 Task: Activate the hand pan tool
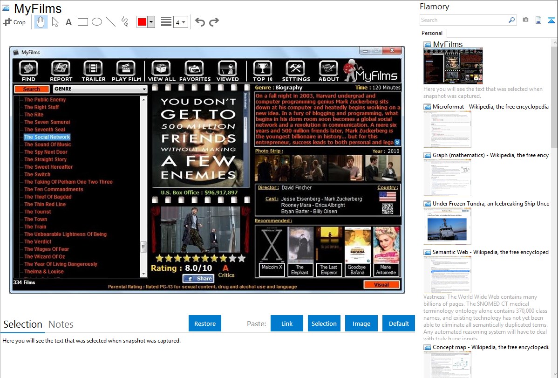pyautogui.click(x=41, y=22)
